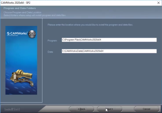The width and height of the screenshot is (162, 113).
Task: Click the CAMWorks 2020 banner image
Action: [21, 60]
